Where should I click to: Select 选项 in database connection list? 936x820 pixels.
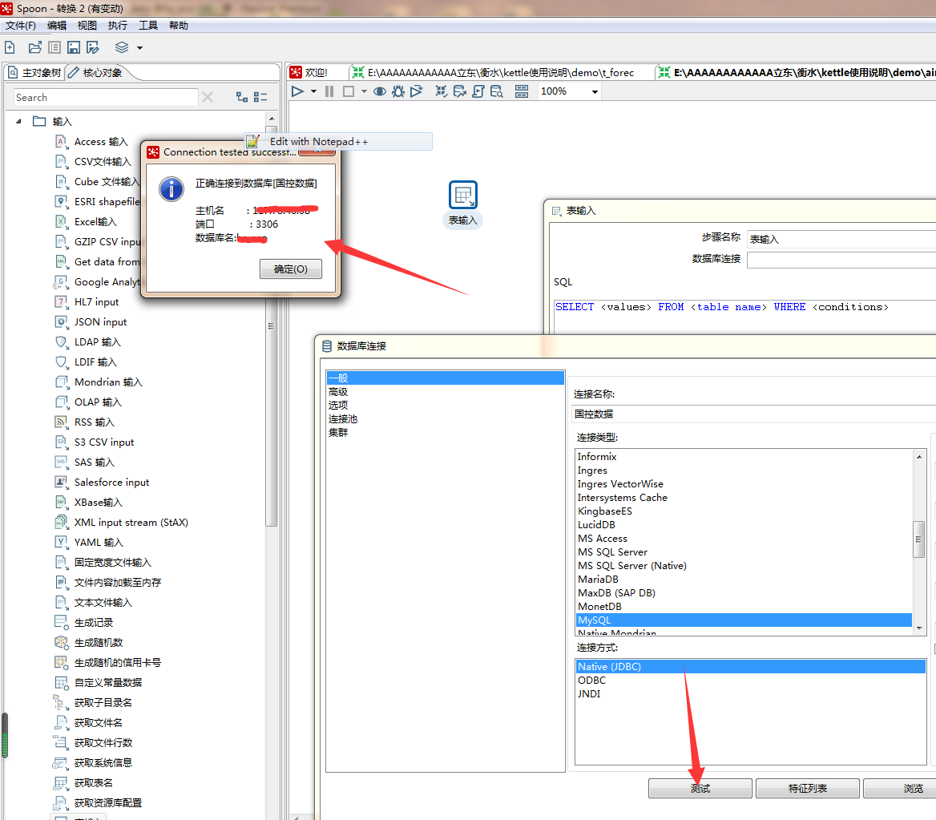click(338, 405)
